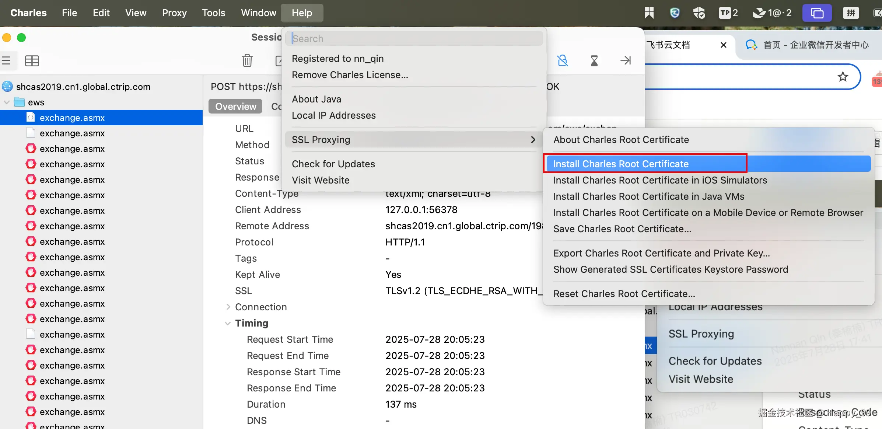Viewport: 882px width, 429px height.
Task: Click the trash clear session icon
Action: [247, 60]
